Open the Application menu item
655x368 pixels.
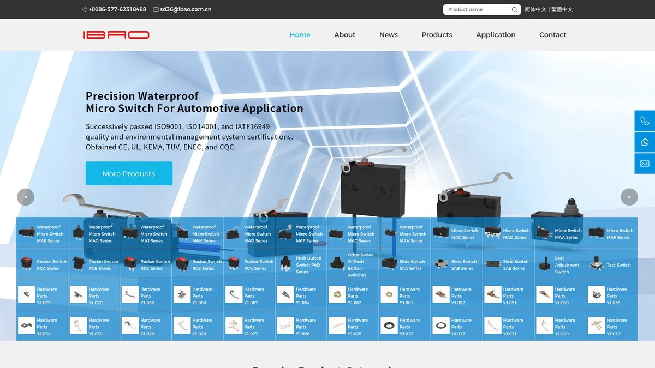pos(496,35)
